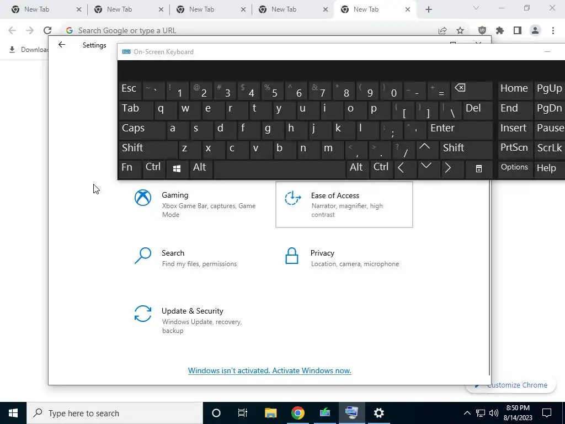Toggle the Fn key on keyboard
The height and width of the screenshot is (424, 565).
(130, 169)
